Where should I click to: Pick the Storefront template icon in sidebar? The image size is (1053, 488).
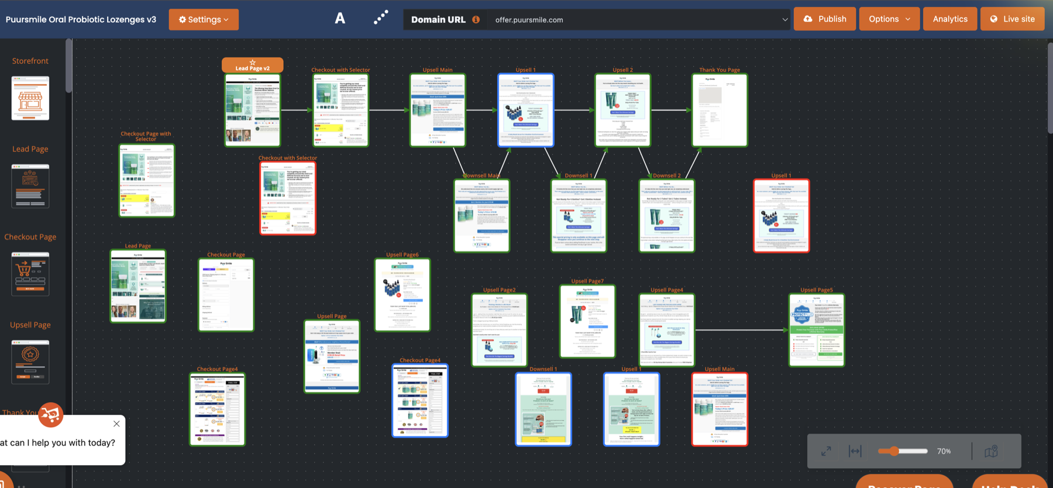30,98
